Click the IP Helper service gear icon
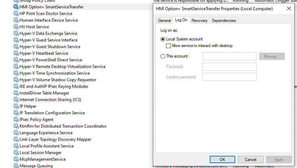 coord(16,106)
